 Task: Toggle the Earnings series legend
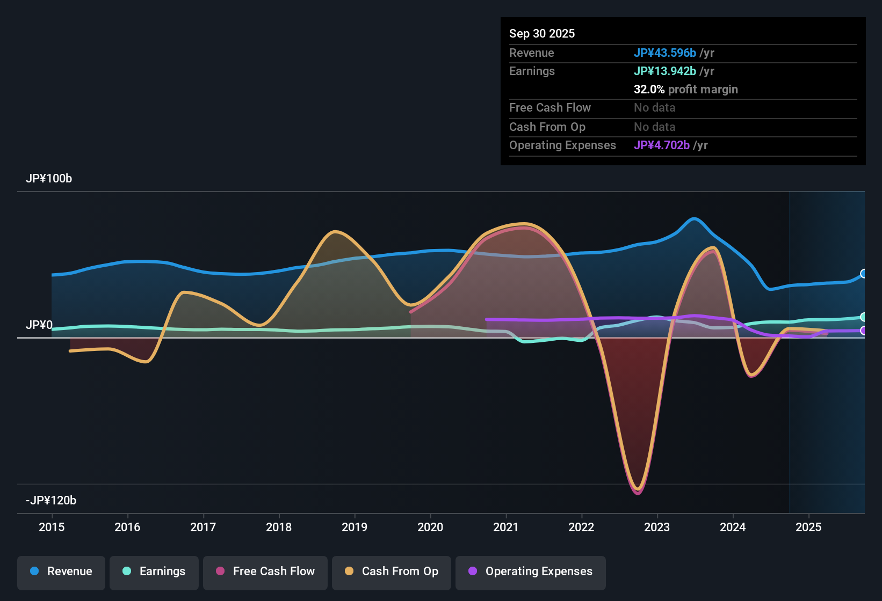[154, 572]
